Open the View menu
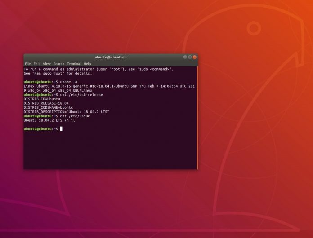313x238 pixels. point(46,64)
